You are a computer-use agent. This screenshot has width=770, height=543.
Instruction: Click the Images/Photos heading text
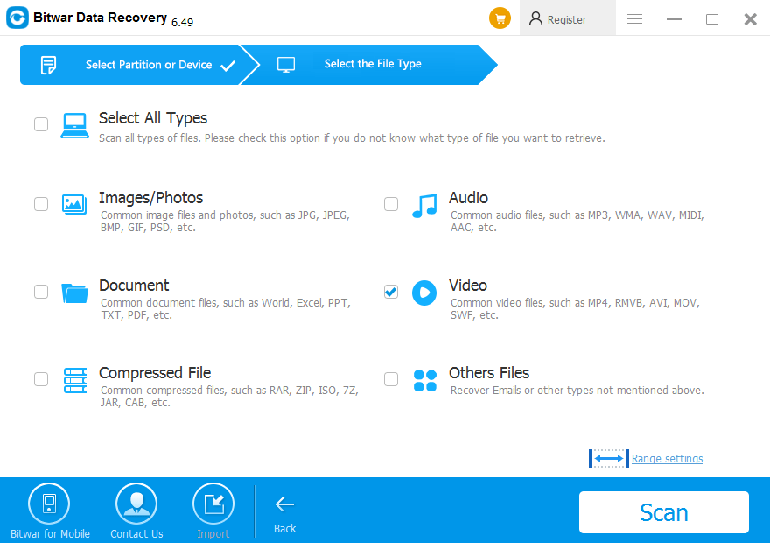pyautogui.click(x=150, y=198)
